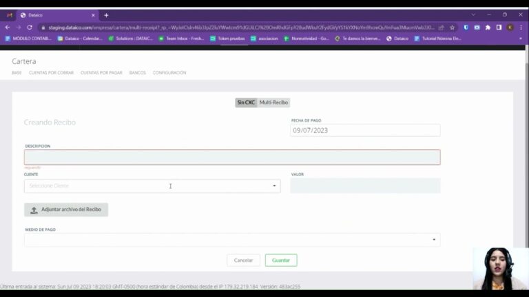Open the Extensions puzzle piece icon
Image resolution: width=529 pixels, height=297 pixels.
point(488,27)
